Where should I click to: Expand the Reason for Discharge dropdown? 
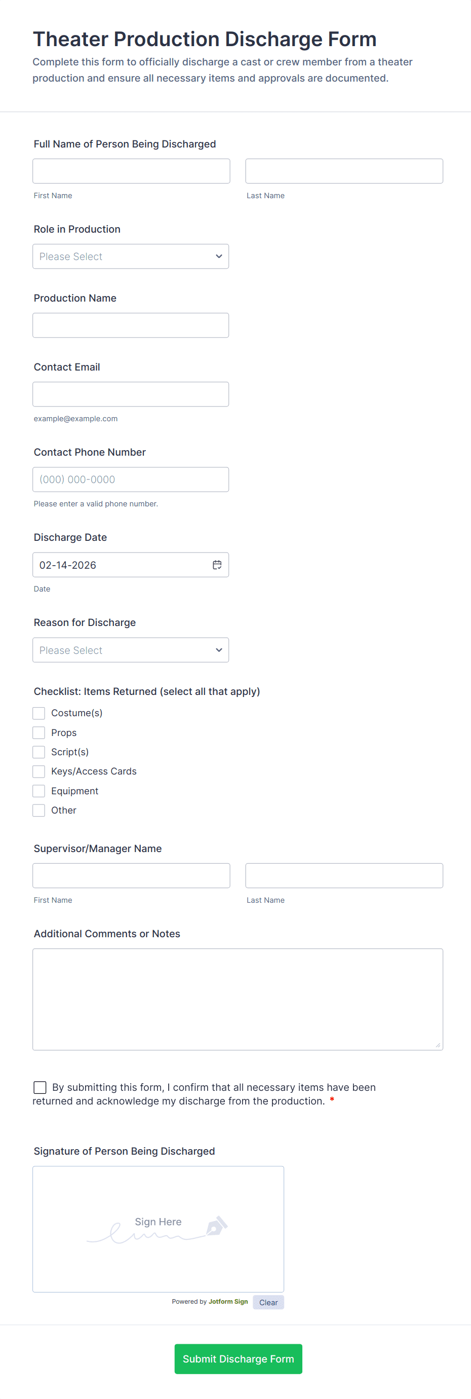(x=131, y=650)
